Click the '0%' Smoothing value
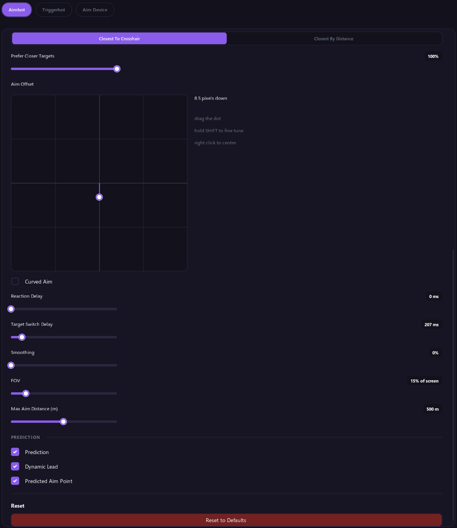 (435, 353)
